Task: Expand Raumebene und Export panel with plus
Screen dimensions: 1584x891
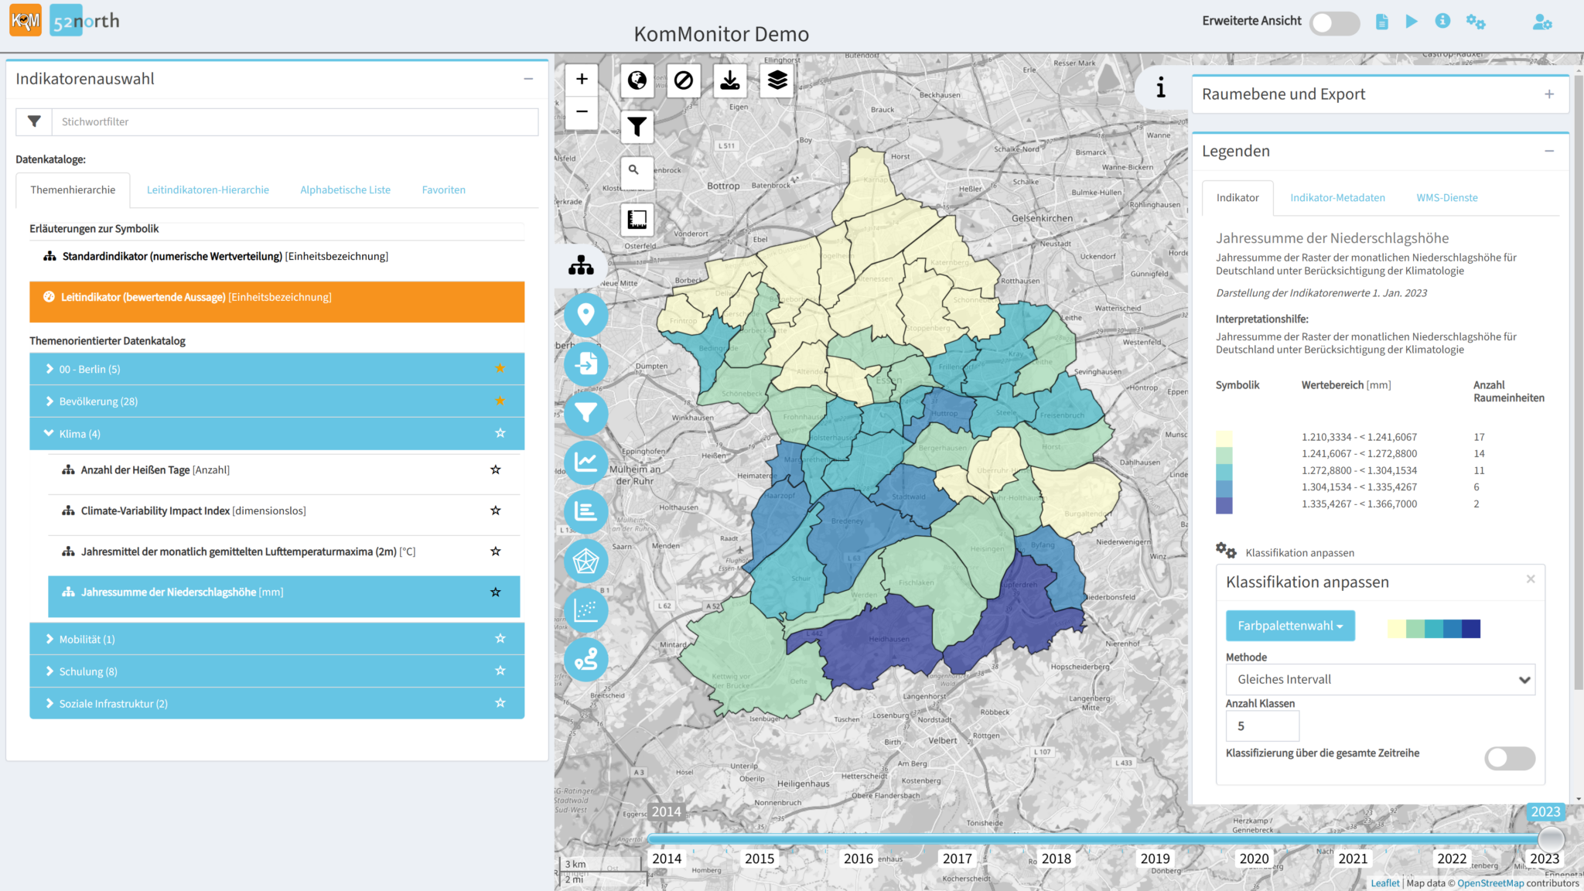Action: (1549, 94)
